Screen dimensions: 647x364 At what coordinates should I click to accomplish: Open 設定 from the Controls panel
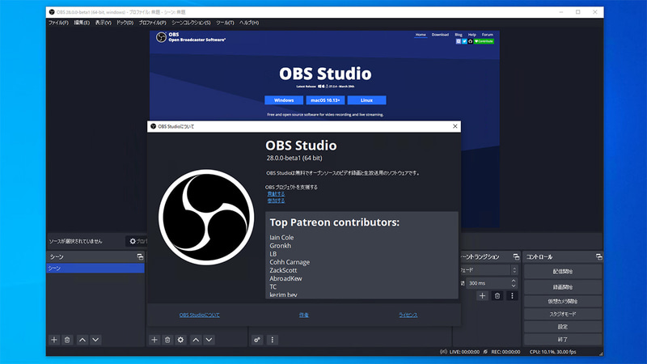(563, 327)
